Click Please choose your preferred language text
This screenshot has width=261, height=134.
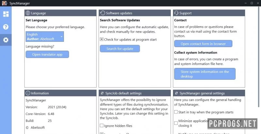[x=55, y=27]
